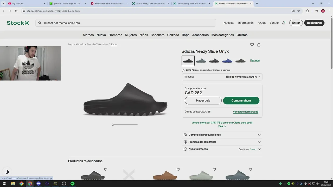The height and width of the screenshot is (187, 333).
Task: Add Yeezy Slide Onyx to favorites heart
Action: click(x=252, y=45)
